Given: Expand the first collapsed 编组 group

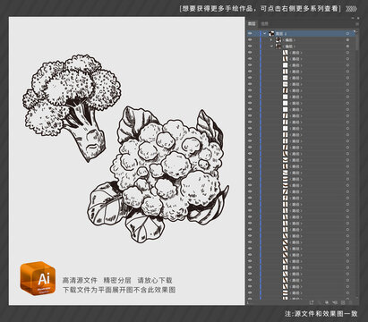Looking at the screenshot, I should (x=271, y=39).
